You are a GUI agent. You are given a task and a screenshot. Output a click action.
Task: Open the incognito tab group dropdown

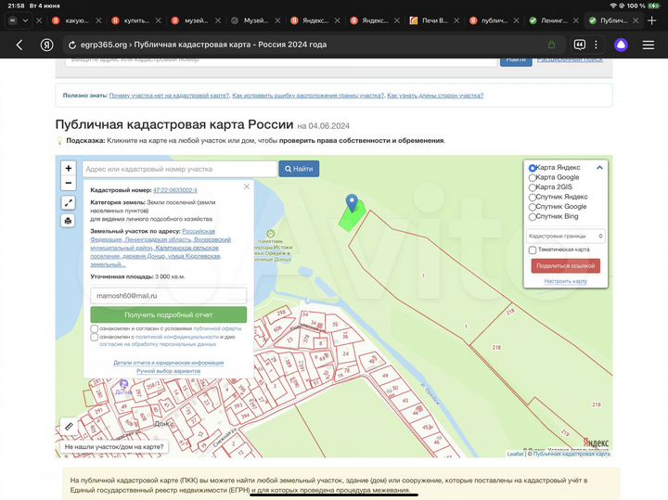coord(19,20)
